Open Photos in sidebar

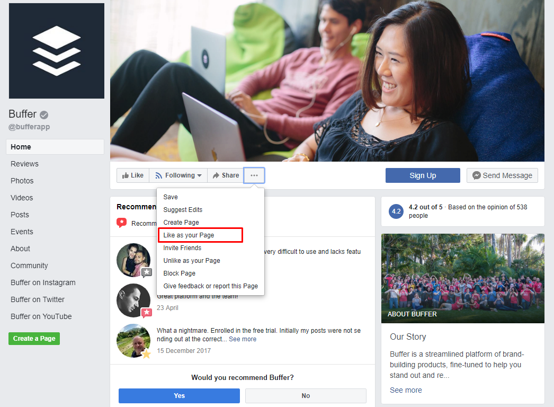[22, 181]
